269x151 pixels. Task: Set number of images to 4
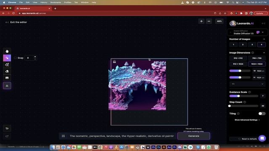click(261, 45)
